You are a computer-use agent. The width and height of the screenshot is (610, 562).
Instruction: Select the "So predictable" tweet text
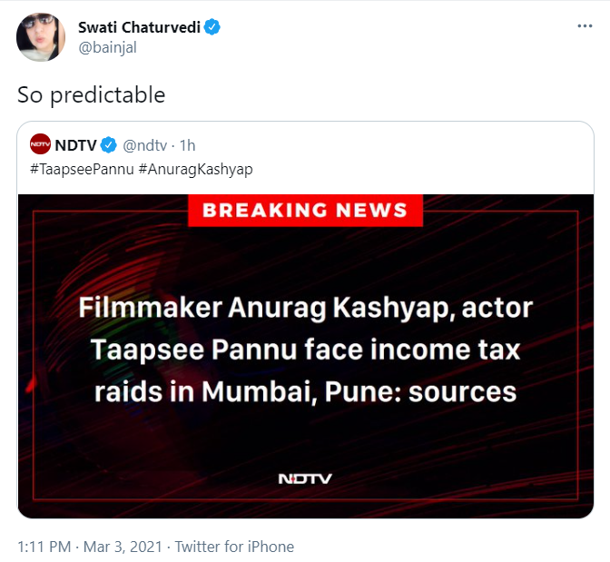point(92,94)
